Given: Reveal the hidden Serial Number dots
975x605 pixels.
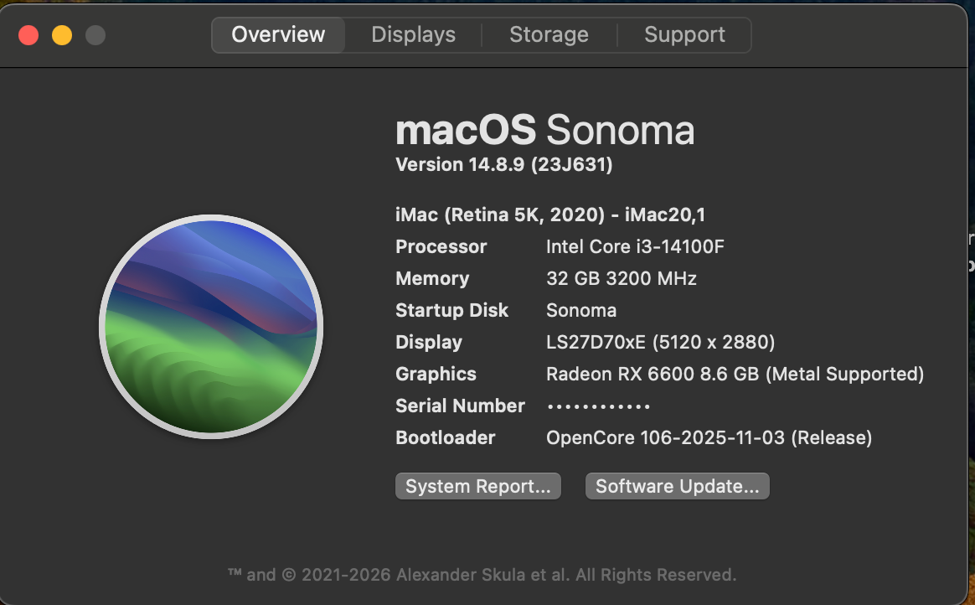Looking at the screenshot, I should pos(598,406).
